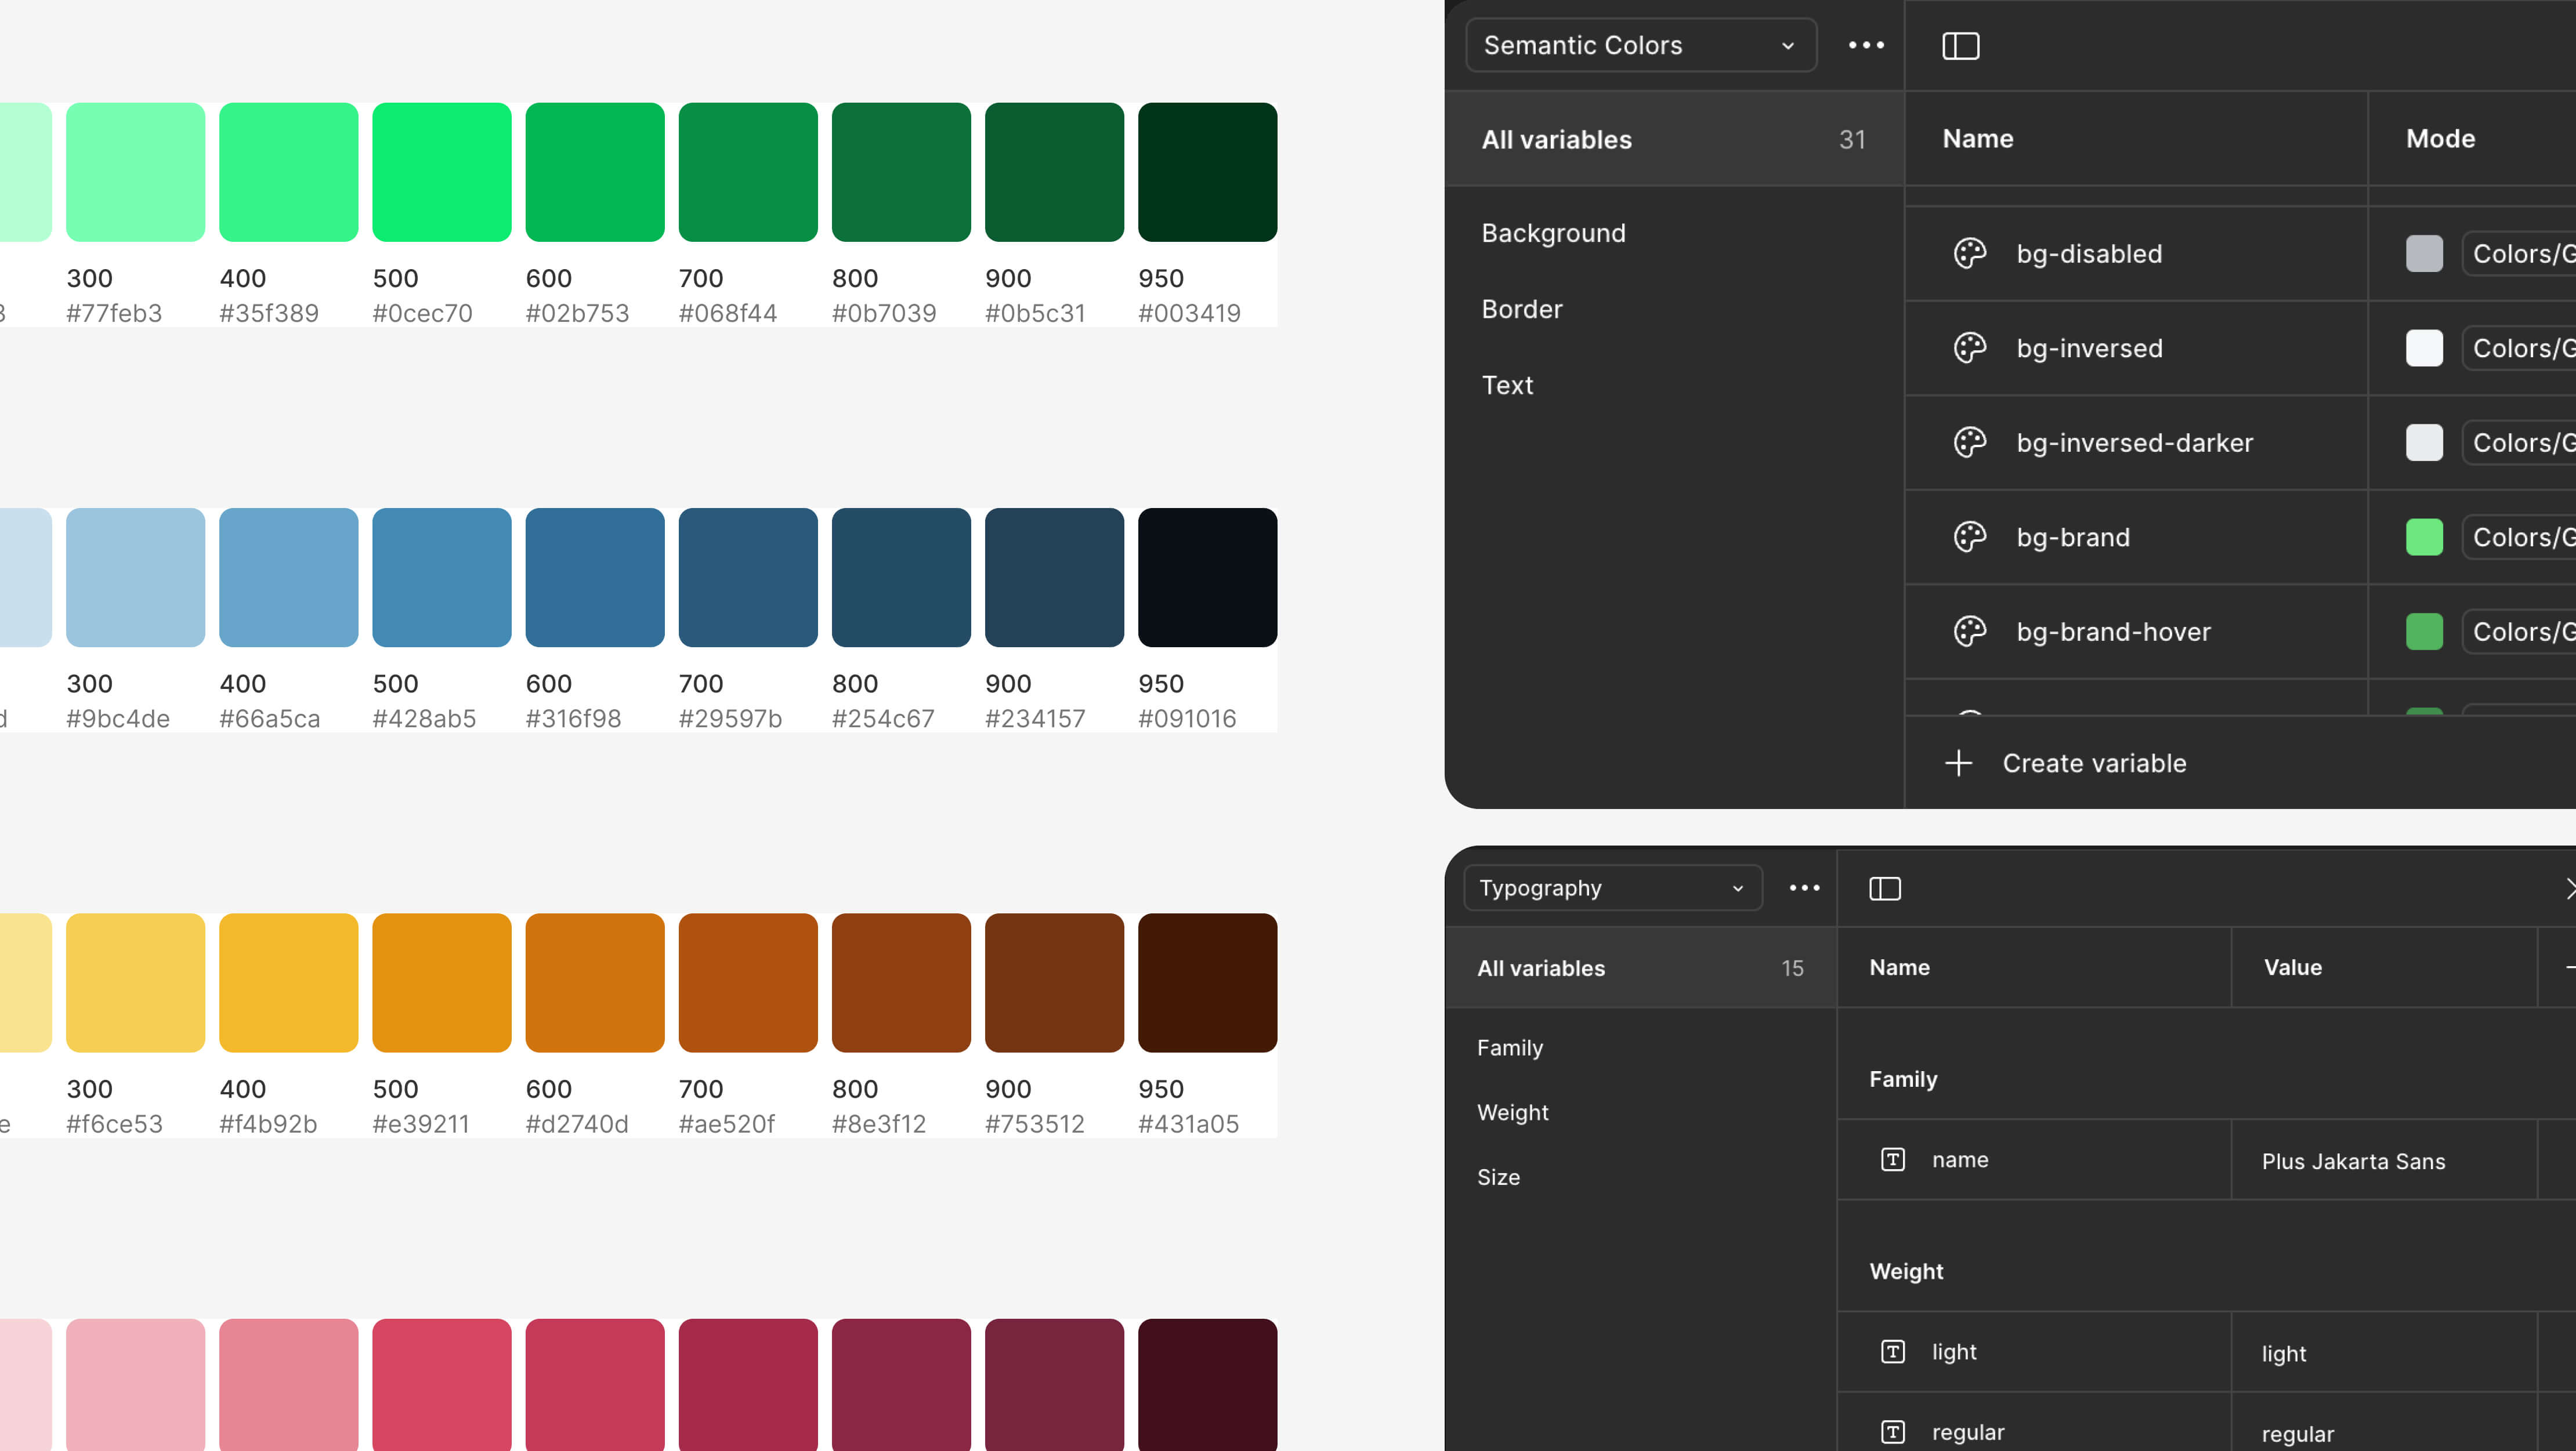This screenshot has height=1451, width=2576.
Task: Open the Semantic Colors collection dropdown
Action: [1640, 45]
